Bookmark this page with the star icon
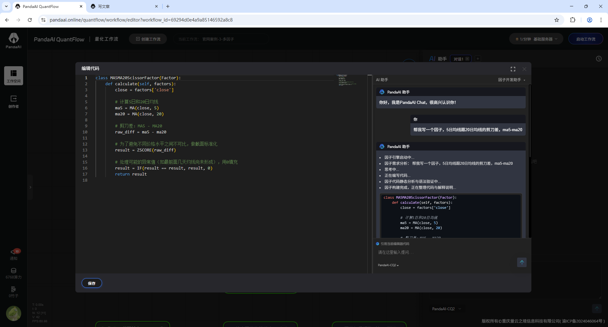The height and width of the screenshot is (327, 608). [x=557, y=20]
